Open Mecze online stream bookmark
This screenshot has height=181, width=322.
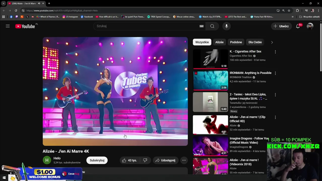click(184, 17)
